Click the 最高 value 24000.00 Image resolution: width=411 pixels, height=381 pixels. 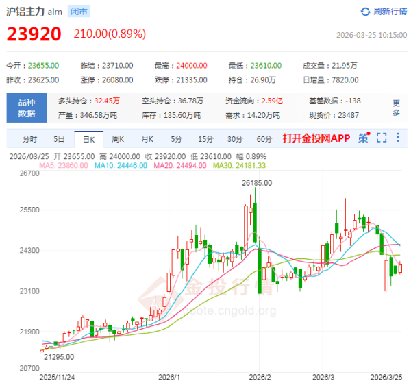click(x=192, y=66)
